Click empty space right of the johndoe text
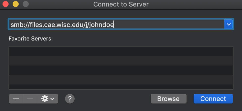The width and height of the screenshot is (242, 111). [x=169, y=24]
